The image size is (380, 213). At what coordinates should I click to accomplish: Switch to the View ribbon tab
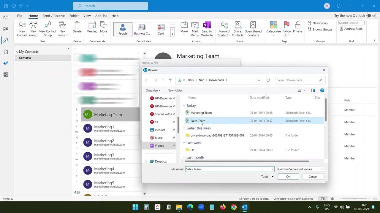(87, 16)
